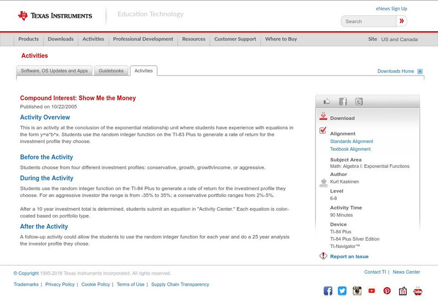The width and height of the screenshot is (438, 301).
Task: Click the Downloads Home house icon
Action: point(420,71)
